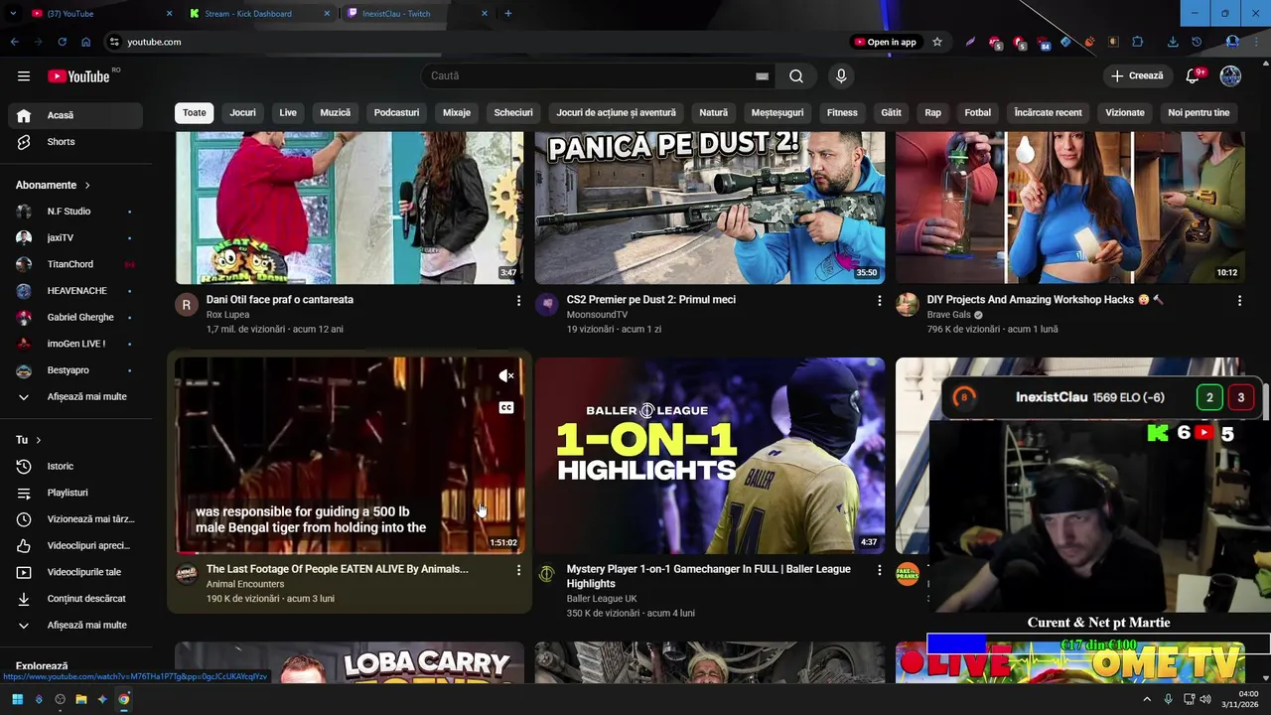
Task: Seek on the previewing video progress bar
Action: pos(350,552)
